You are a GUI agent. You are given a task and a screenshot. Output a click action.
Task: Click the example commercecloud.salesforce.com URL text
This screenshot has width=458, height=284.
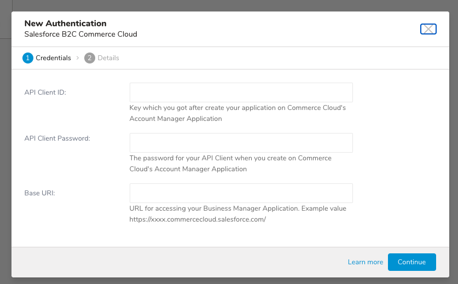point(198,219)
